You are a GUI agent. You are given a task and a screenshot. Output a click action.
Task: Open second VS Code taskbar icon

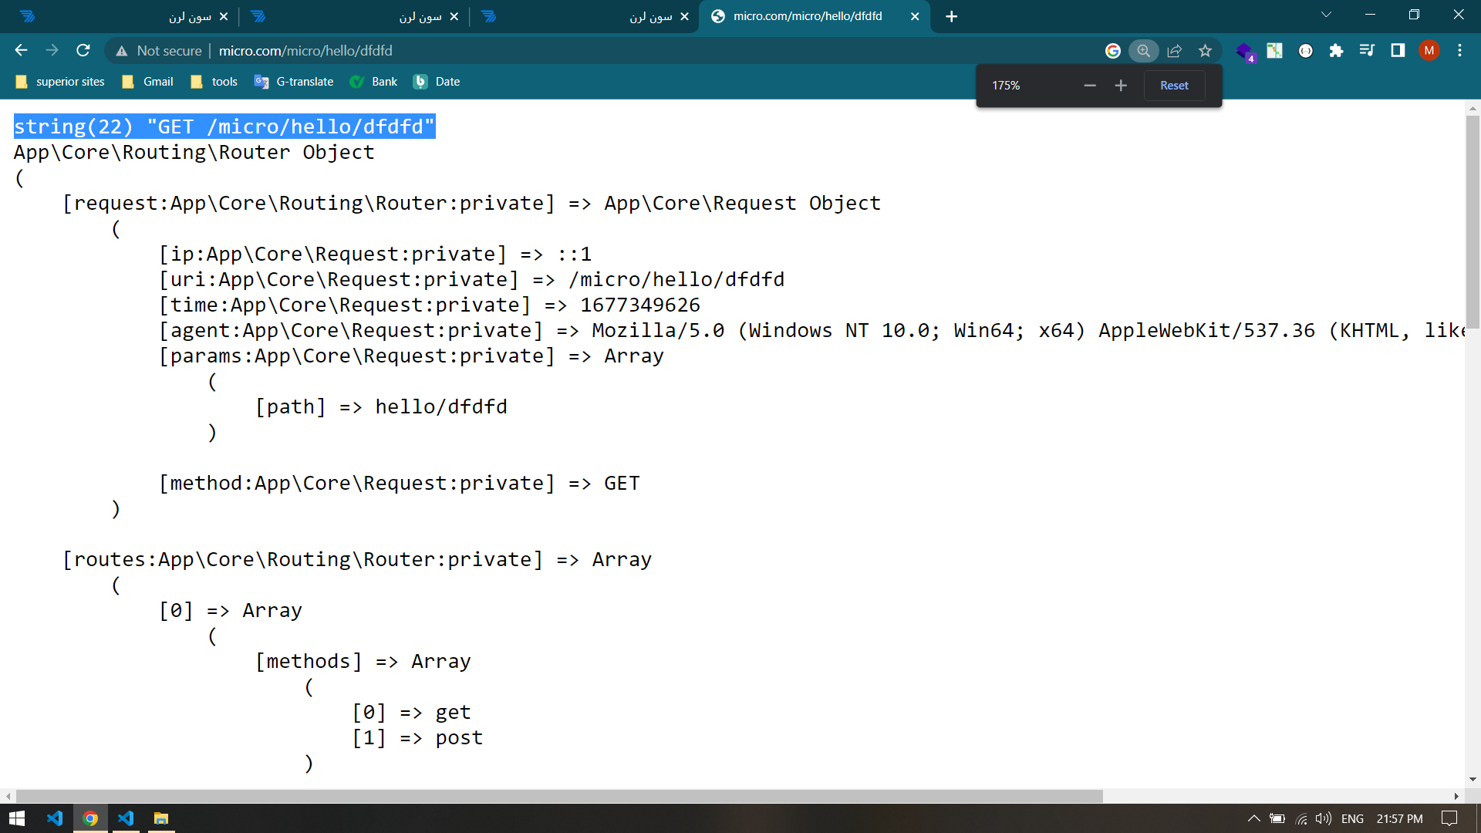126,818
